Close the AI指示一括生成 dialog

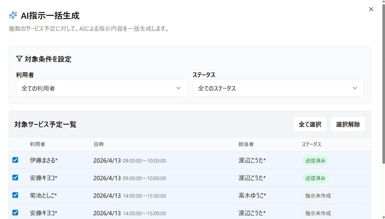371,9
